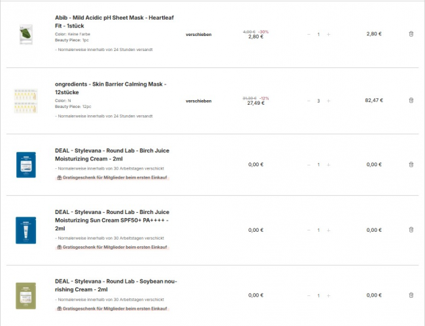The image size is (425, 326).
Task: Increase ongredients Calming Mask quantity
Action: [x=328, y=100]
